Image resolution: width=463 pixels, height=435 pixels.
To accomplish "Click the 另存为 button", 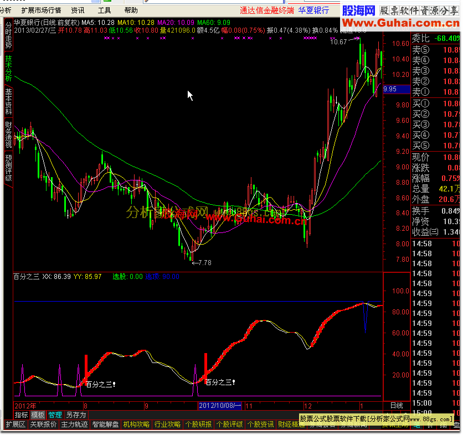I will click(76, 415).
